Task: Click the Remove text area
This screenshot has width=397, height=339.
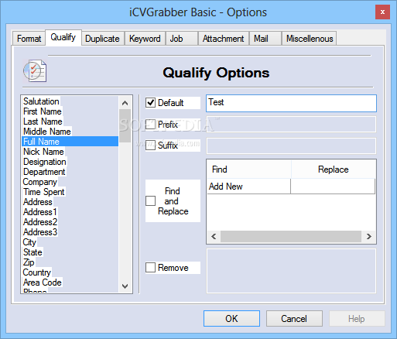Action: point(291,271)
